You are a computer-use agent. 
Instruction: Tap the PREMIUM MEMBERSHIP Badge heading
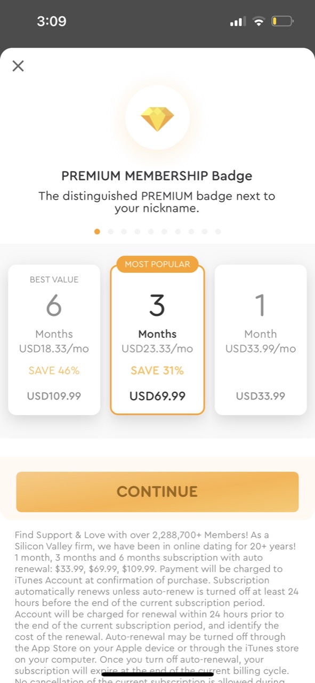pos(157,176)
